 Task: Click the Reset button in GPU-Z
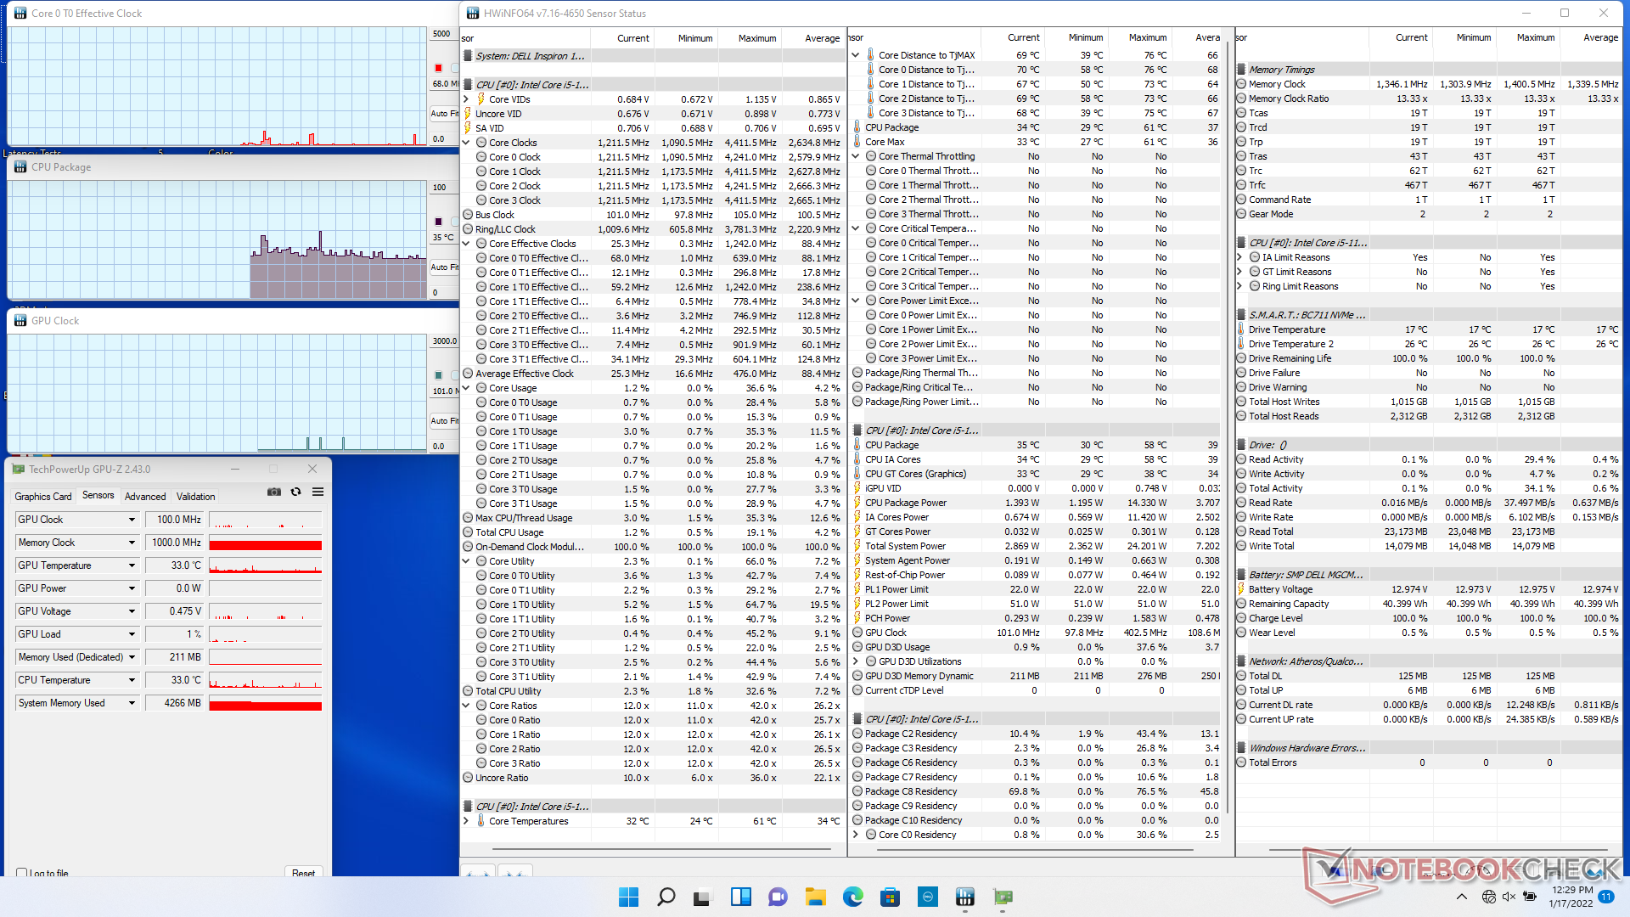click(x=303, y=872)
